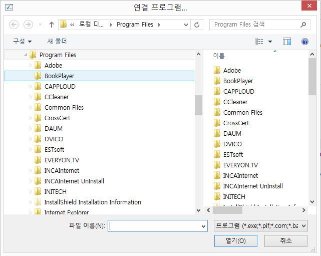Sort by the 이름 column header

click(x=219, y=56)
